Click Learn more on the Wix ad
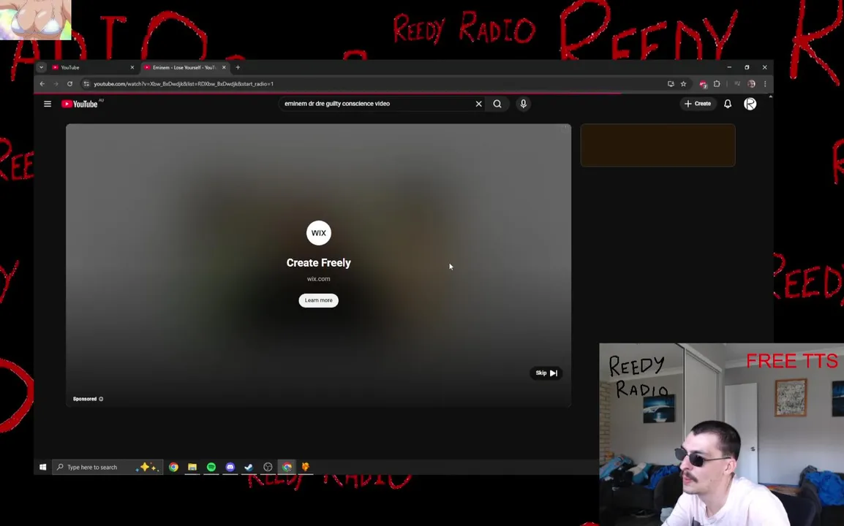Viewport: 844px width, 526px height. click(319, 300)
